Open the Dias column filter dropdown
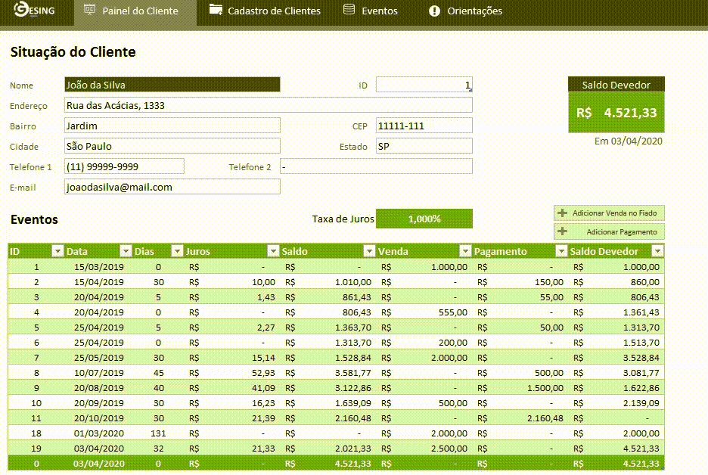This screenshot has width=708, height=475. click(x=177, y=251)
